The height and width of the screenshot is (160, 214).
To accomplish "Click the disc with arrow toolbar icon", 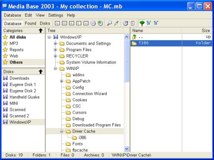I will (x=125, y=23).
